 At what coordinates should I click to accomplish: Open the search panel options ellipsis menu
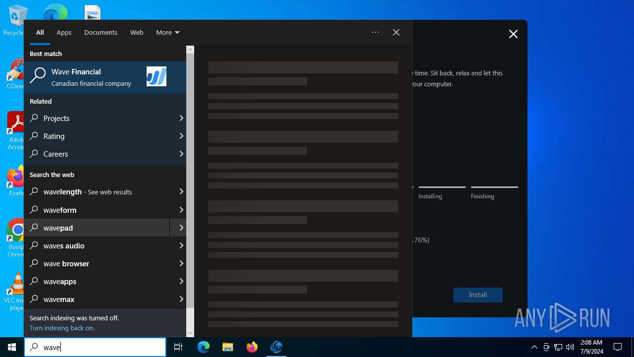point(375,32)
